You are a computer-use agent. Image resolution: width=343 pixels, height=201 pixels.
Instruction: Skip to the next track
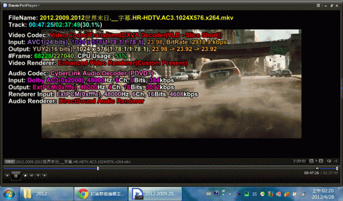(x=32, y=176)
